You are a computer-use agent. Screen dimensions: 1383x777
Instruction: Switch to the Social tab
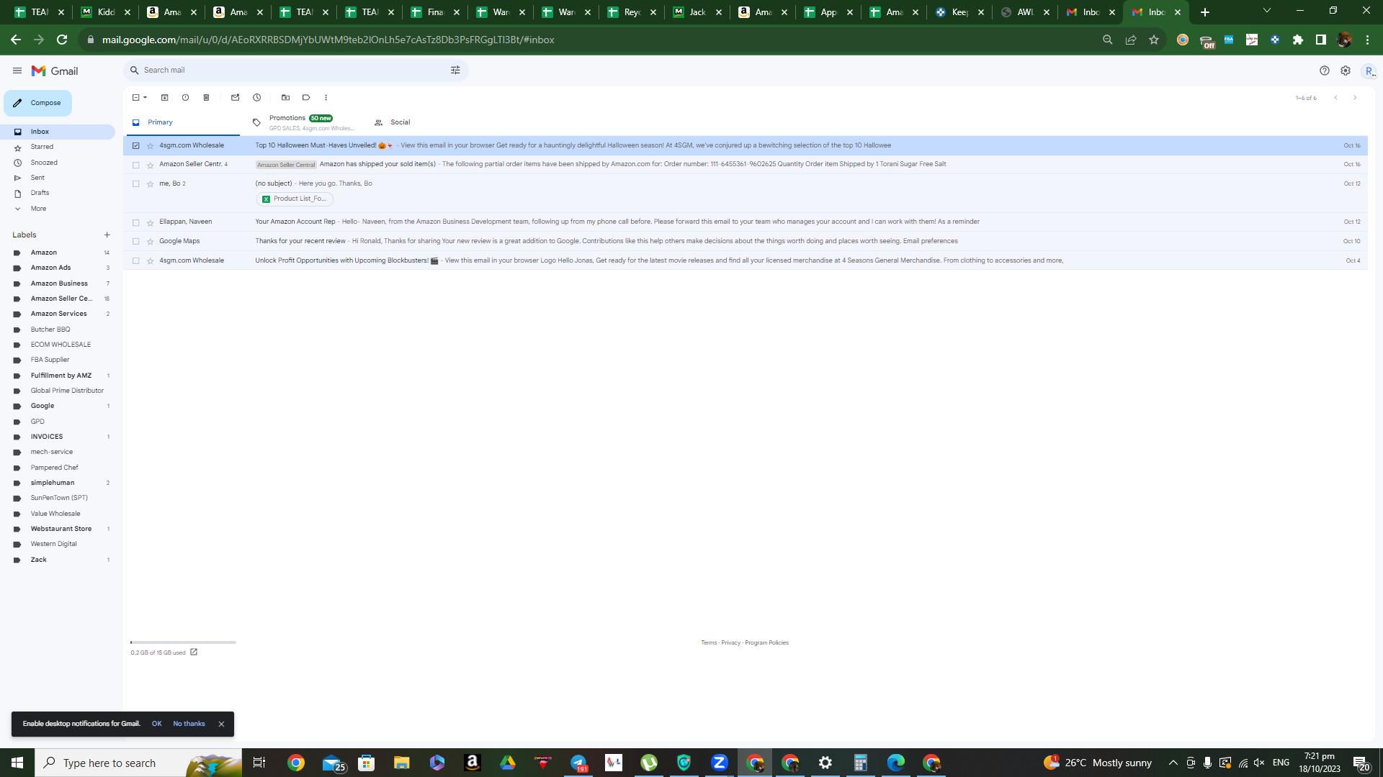[400, 122]
